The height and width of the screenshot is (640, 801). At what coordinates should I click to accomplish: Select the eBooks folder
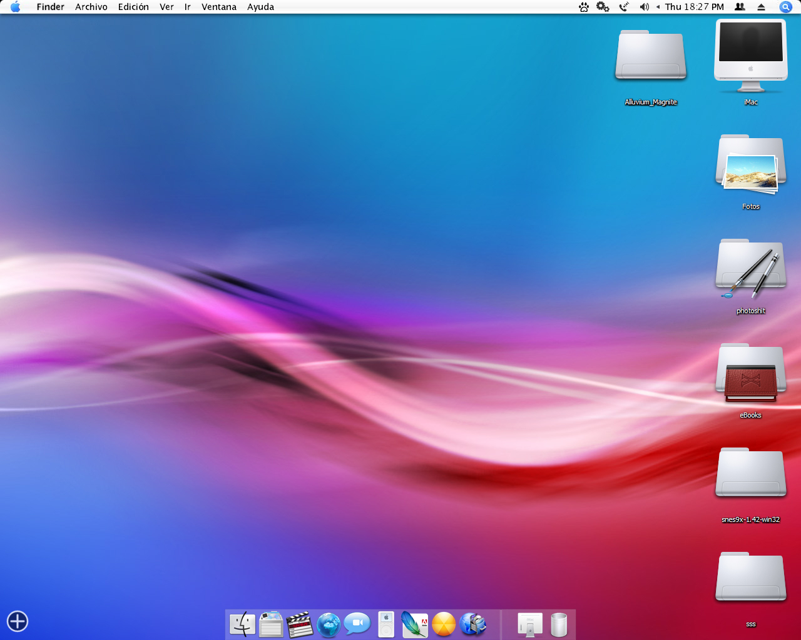pos(751,372)
